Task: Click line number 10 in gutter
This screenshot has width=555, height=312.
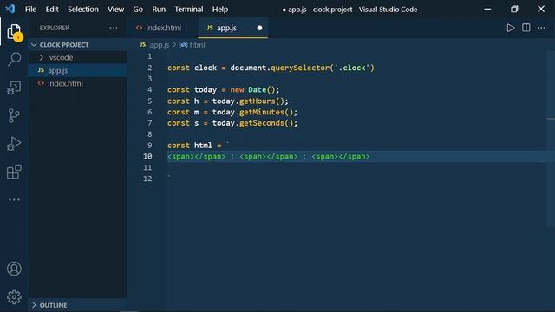Action: tap(147, 156)
